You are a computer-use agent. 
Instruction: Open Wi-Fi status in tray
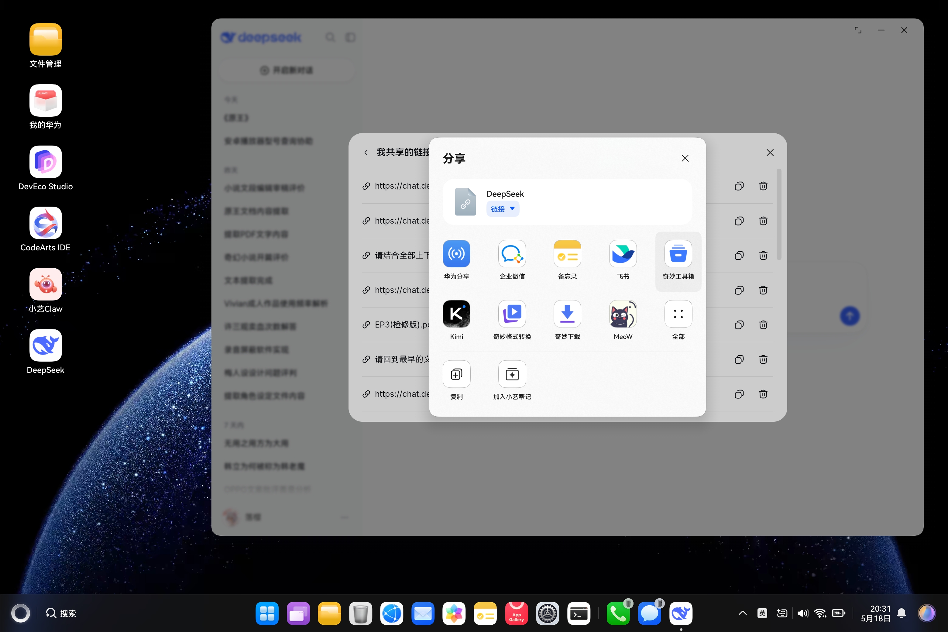click(x=820, y=613)
